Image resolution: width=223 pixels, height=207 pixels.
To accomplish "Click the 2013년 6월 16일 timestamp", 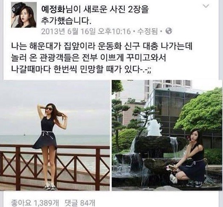I will tap(86, 31).
